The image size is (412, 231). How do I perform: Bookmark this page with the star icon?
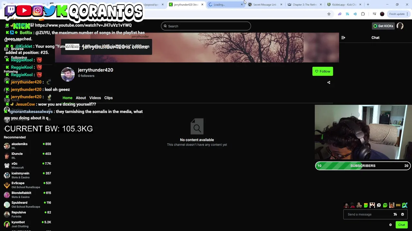(x=329, y=14)
